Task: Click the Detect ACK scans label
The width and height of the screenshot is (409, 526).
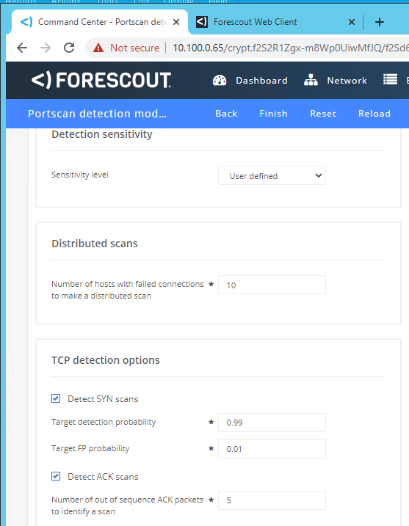Action: tap(103, 477)
